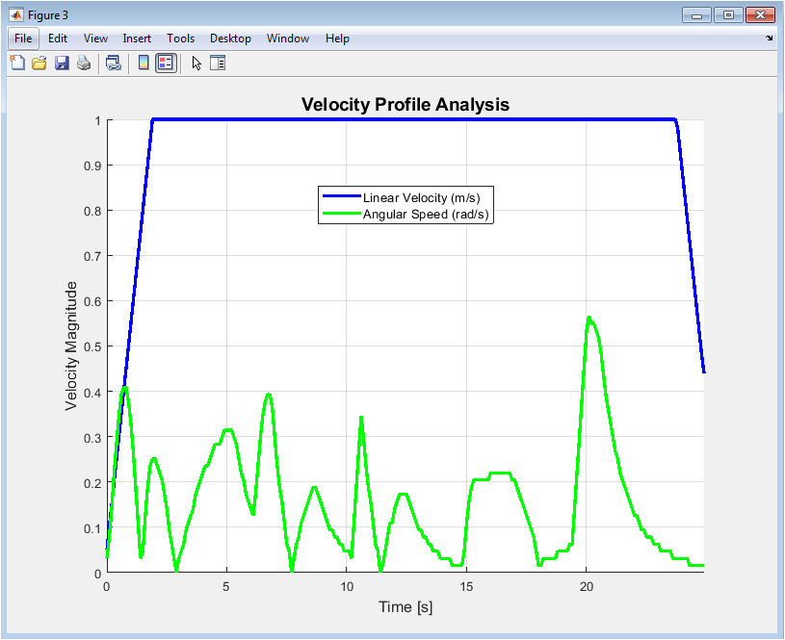Viewport: 785px width, 640px height.
Task: Enable Edit Plot mode with the arrow cursor button
Action: click(x=196, y=64)
